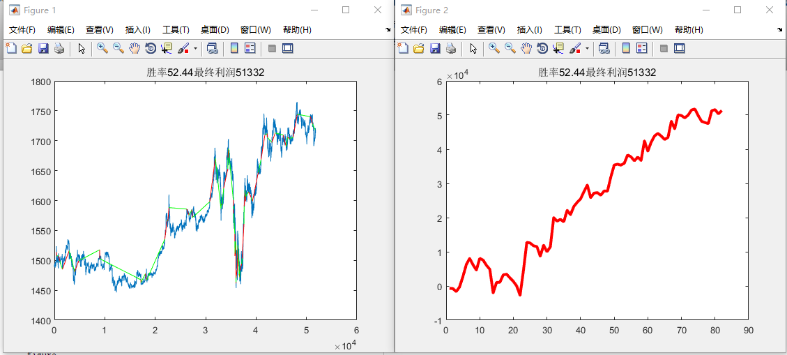Save Figure 2 using floppy disk icon
The height and width of the screenshot is (355, 787).
(435, 48)
